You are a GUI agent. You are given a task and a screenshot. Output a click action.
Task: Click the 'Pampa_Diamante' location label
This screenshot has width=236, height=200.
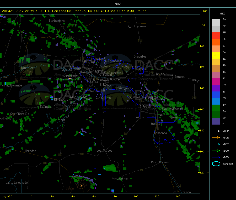[x=11, y=85]
